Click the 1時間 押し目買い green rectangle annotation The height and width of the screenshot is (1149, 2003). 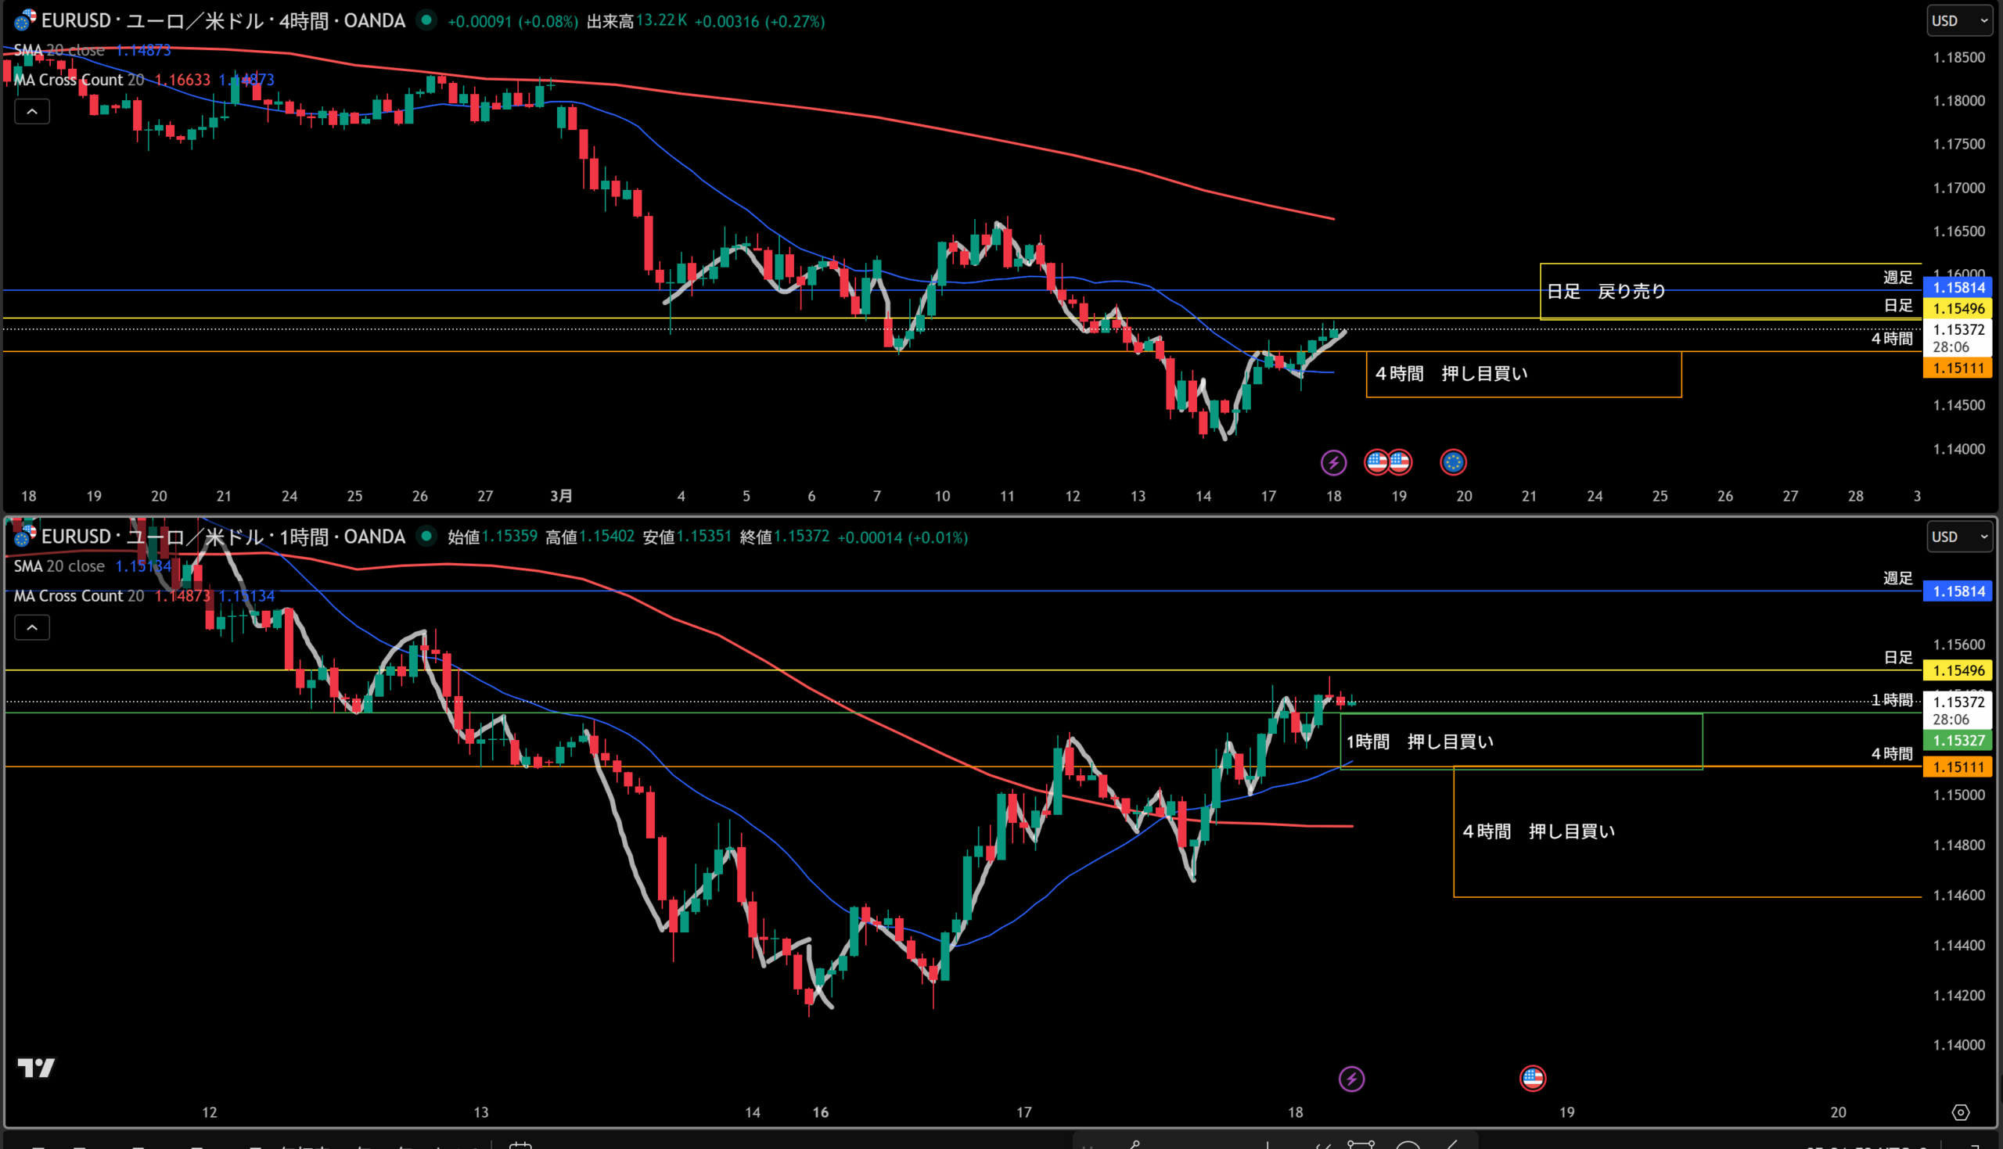coord(1419,741)
